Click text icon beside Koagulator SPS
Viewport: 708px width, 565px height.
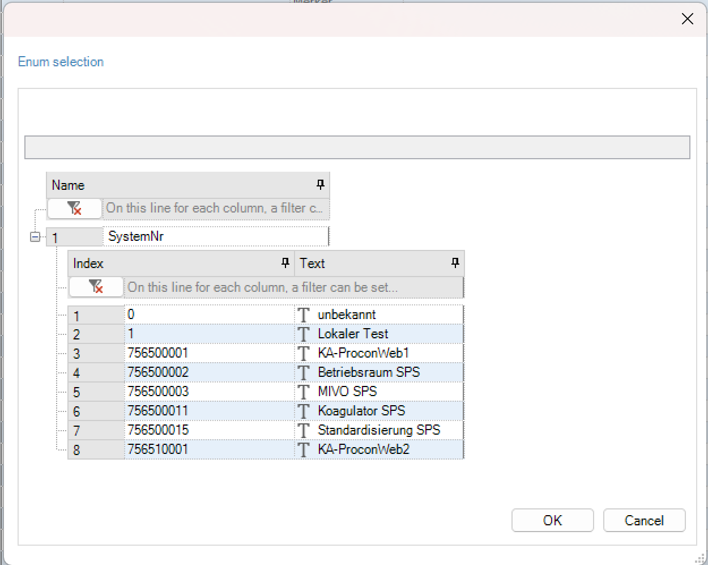(304, 411)
